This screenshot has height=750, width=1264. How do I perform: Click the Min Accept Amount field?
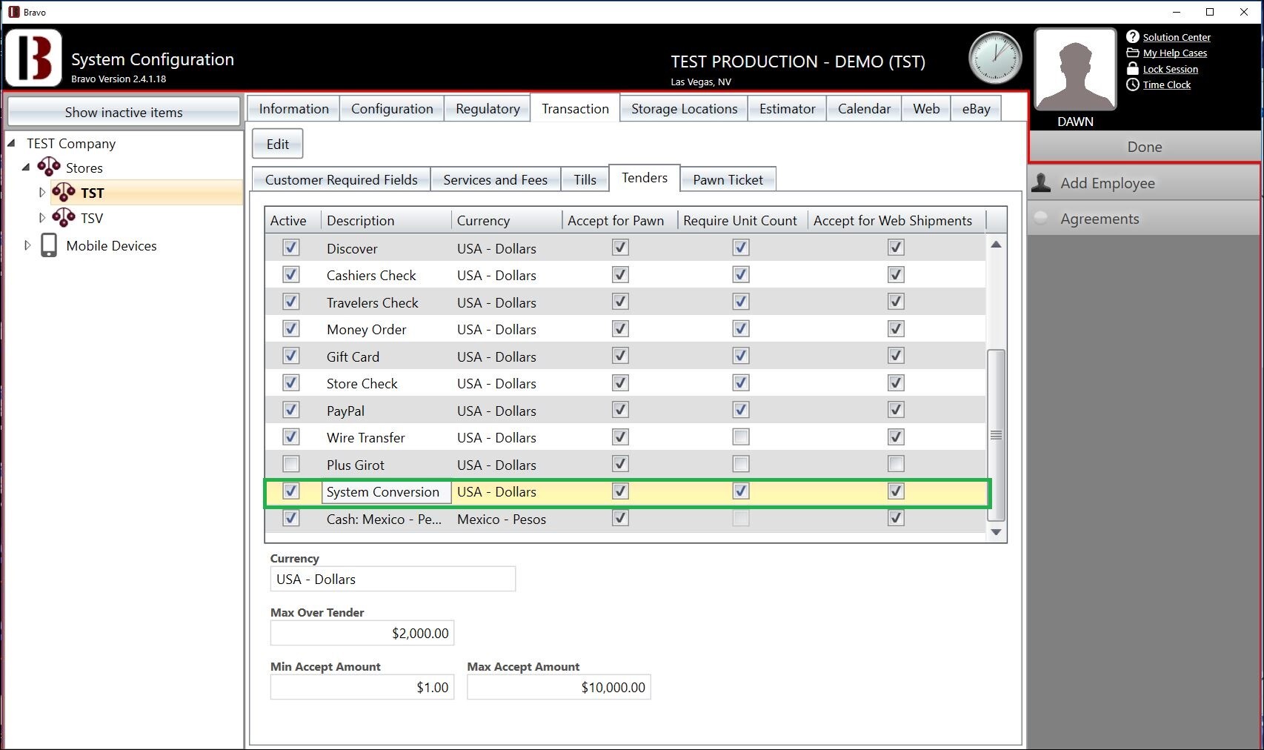tap(362, 687)
